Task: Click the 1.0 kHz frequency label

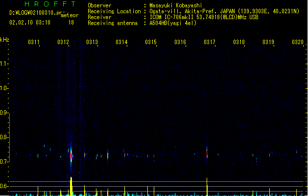Action: pyautogui.click(x=4, y=88)
